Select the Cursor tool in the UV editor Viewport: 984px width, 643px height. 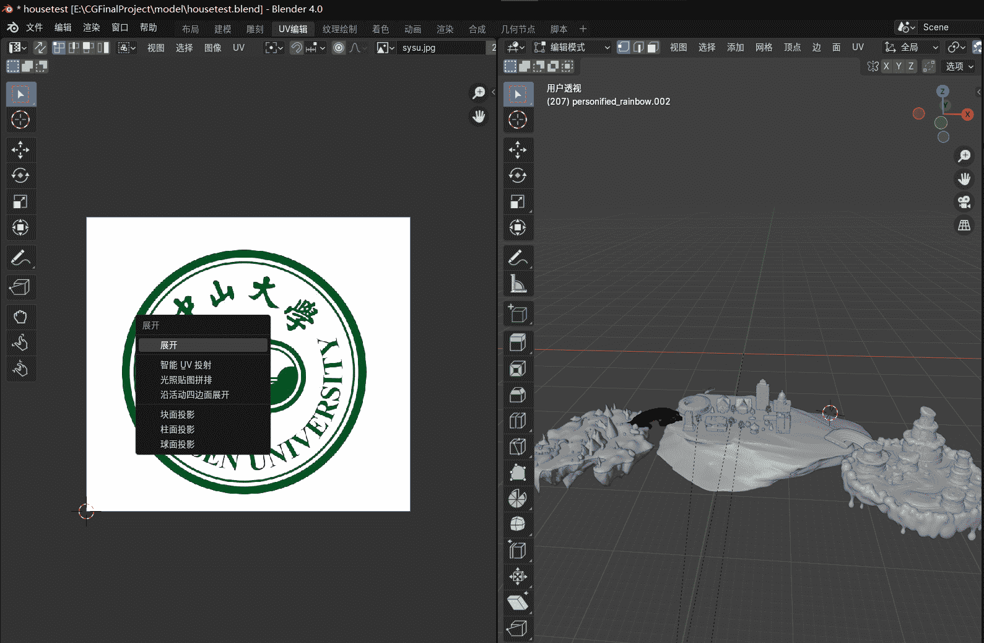(x=21, y=120)
